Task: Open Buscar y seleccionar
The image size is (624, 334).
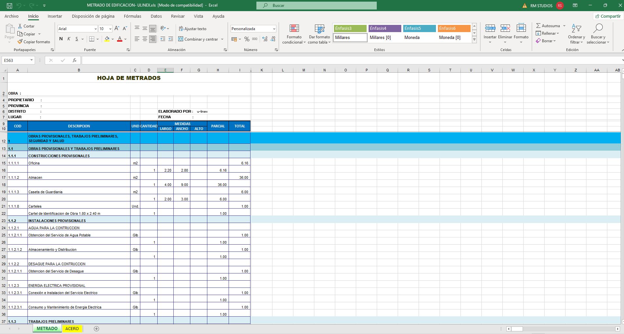Action: [x=598, y=34]
